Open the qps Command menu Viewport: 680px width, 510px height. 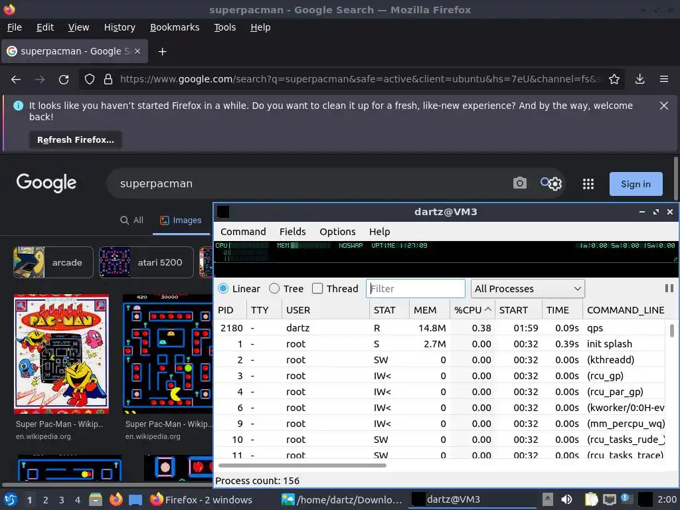[243, 232]
